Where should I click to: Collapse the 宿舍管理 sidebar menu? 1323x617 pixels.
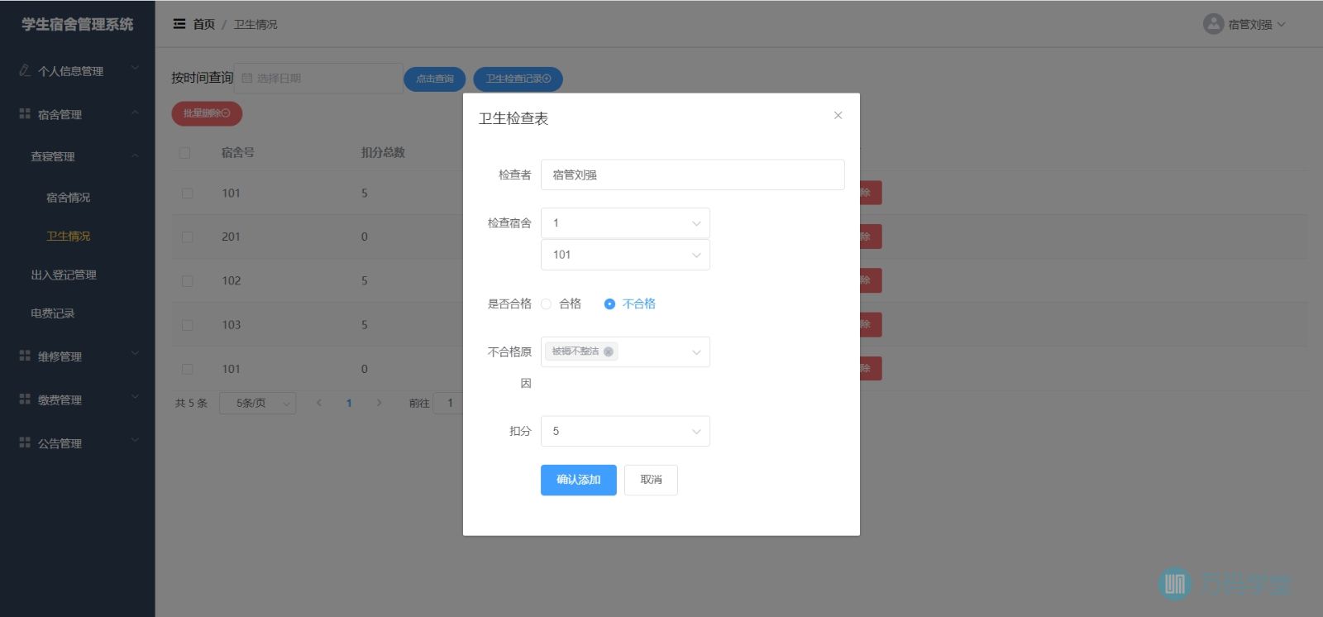click(x=77, y=114)
